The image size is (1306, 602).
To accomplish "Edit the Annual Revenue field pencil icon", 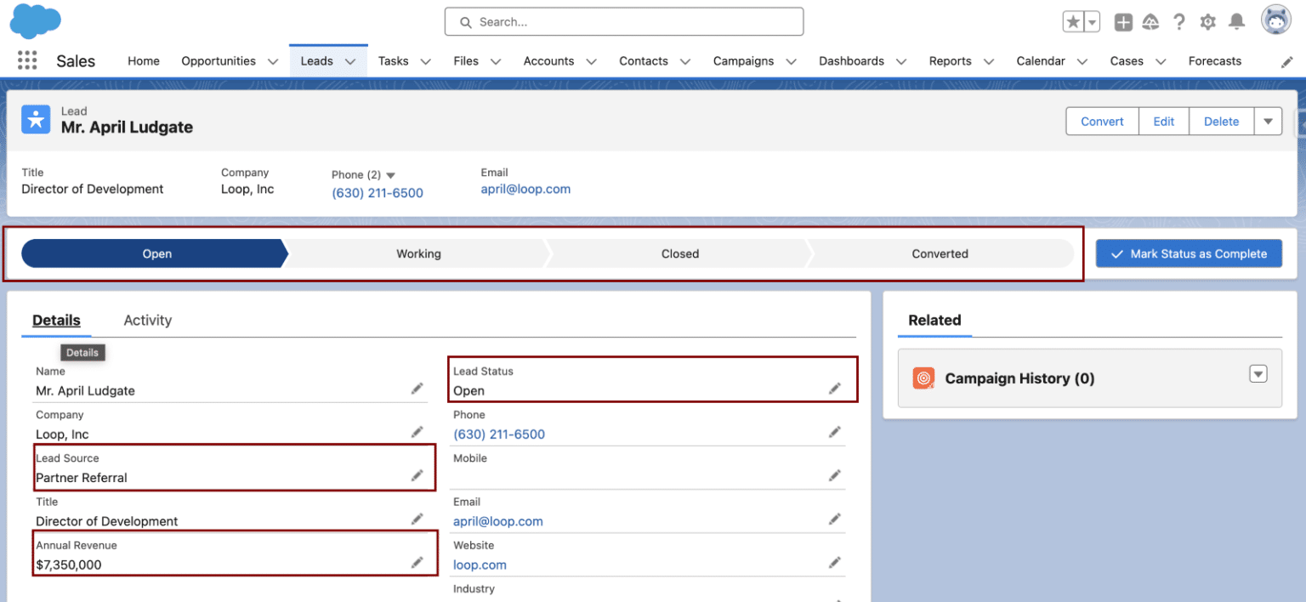I will pos(417,562).
